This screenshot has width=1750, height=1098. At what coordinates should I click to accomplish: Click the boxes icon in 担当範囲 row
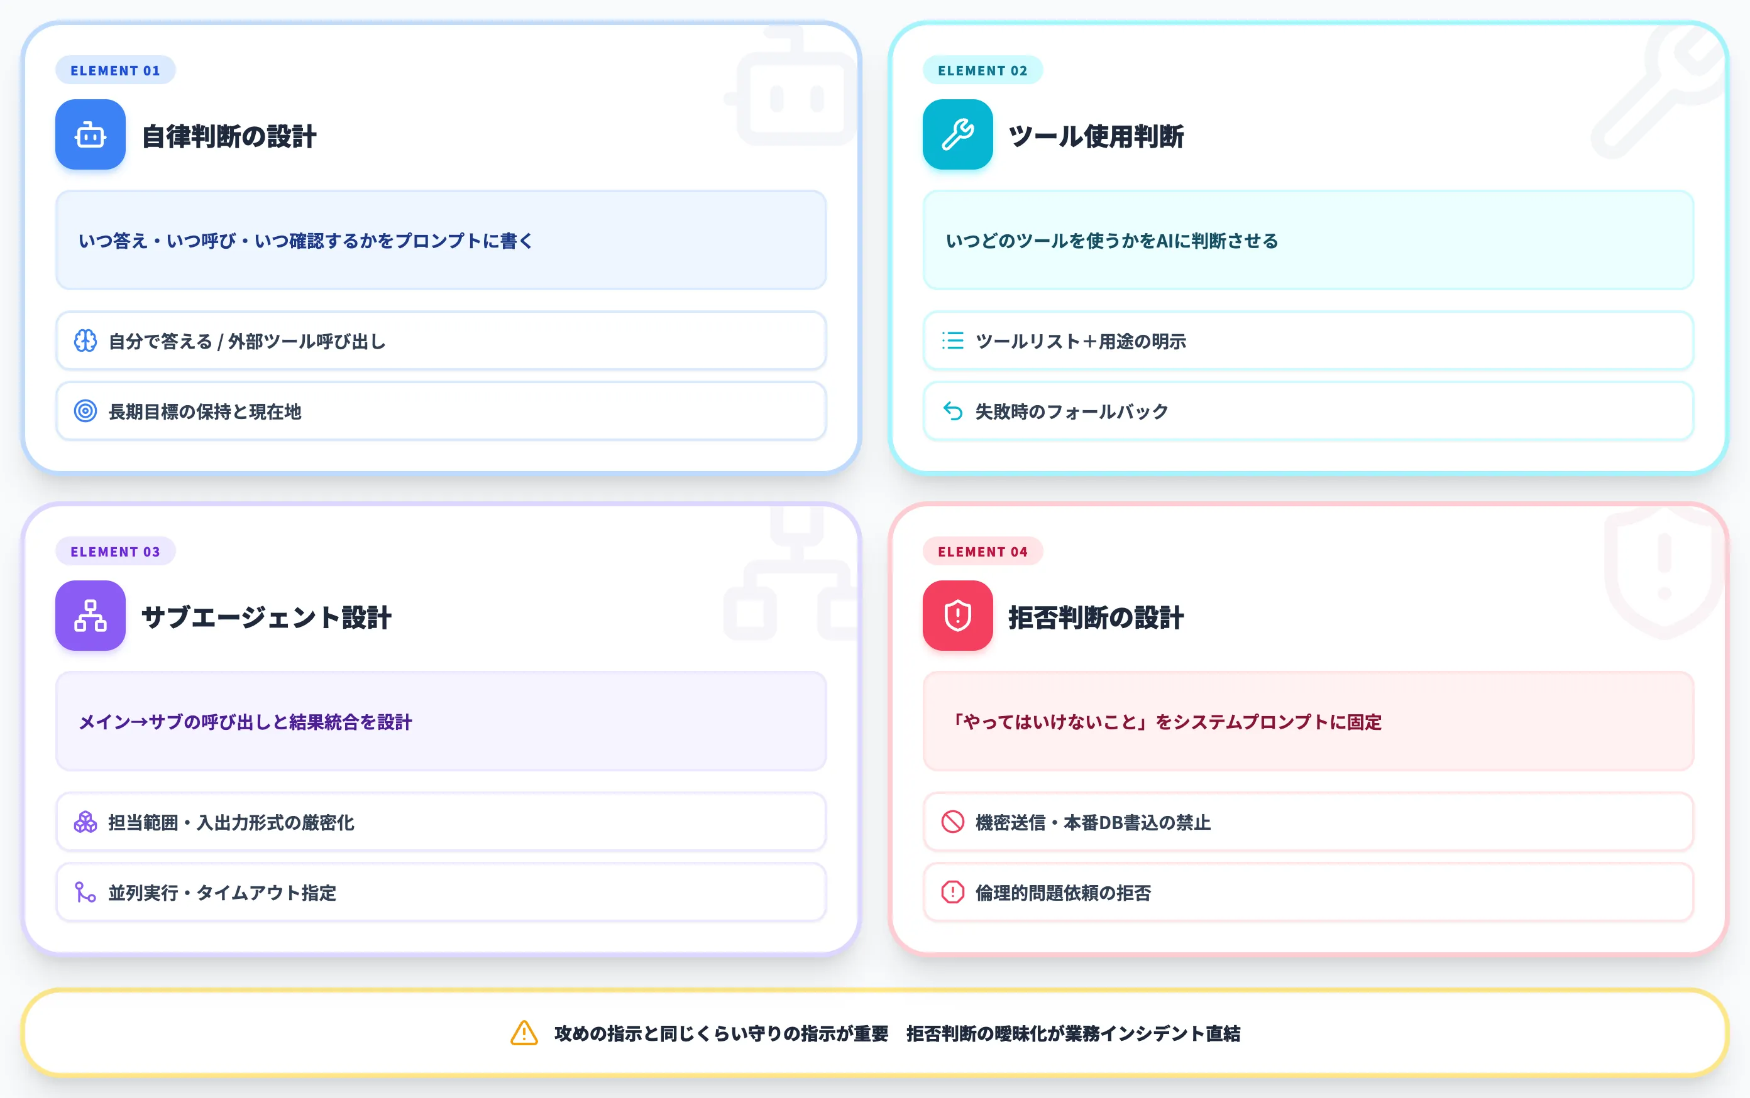[85, 822]
